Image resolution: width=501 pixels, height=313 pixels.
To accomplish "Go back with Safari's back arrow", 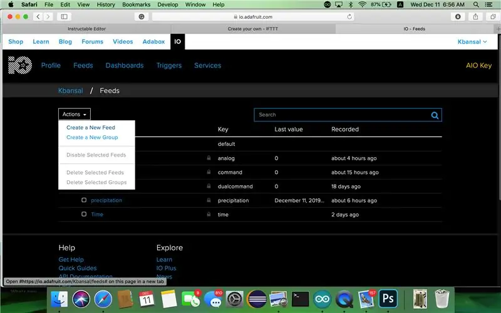I will pos(38,17).
